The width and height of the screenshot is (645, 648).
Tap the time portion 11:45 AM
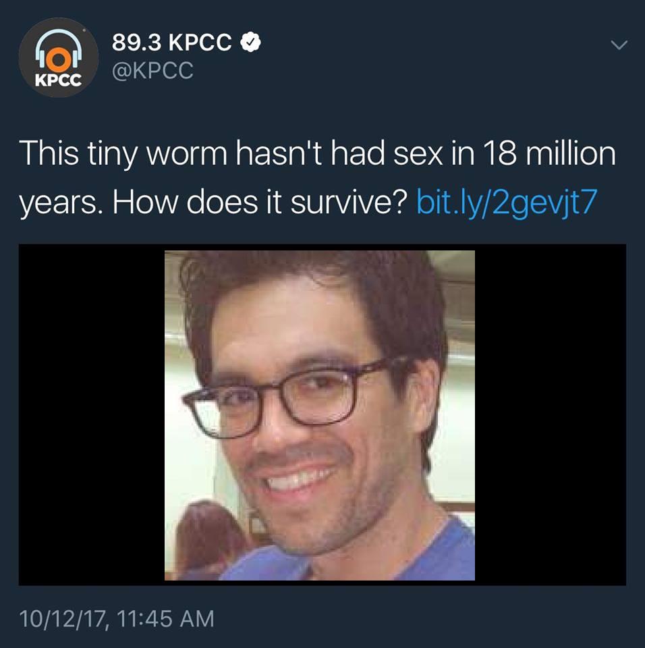[x=165, y=619]
